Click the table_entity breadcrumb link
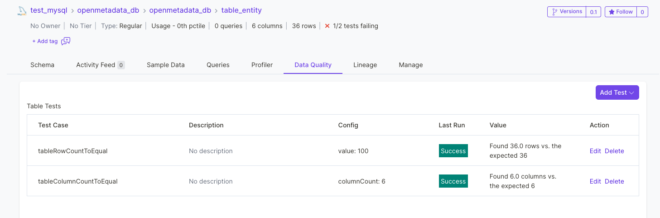This screenshot has height=218, width=660. [241, 10]
